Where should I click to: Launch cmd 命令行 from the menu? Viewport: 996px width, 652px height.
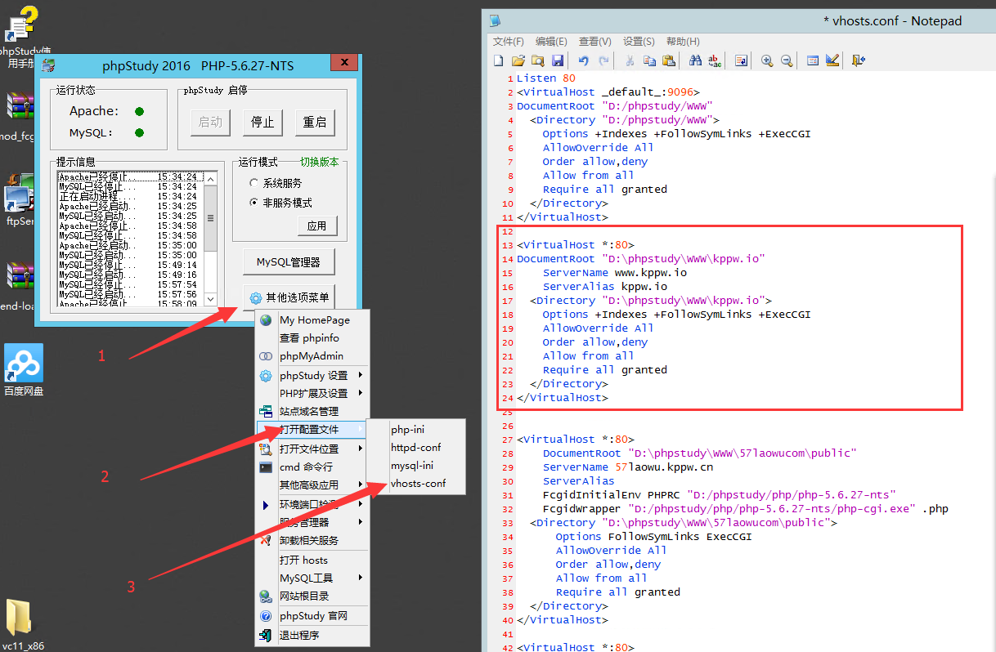coord(313,467)
